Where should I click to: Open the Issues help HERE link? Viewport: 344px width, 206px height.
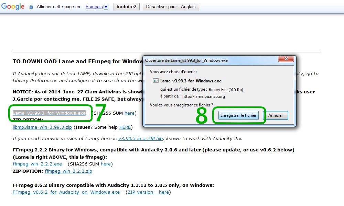[x=125, y=127]
